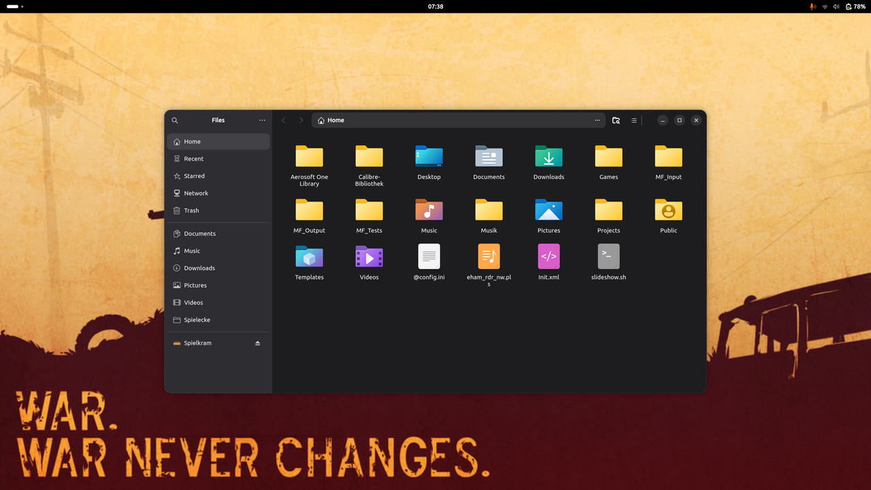Eject the Spielkram drive
The image size is (871, 490).
pos(258,343)
